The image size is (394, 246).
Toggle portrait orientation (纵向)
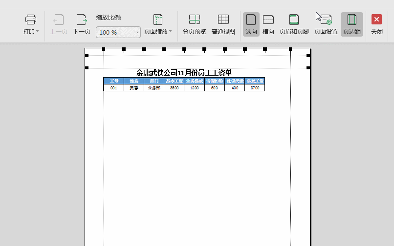tap(251, 24)
